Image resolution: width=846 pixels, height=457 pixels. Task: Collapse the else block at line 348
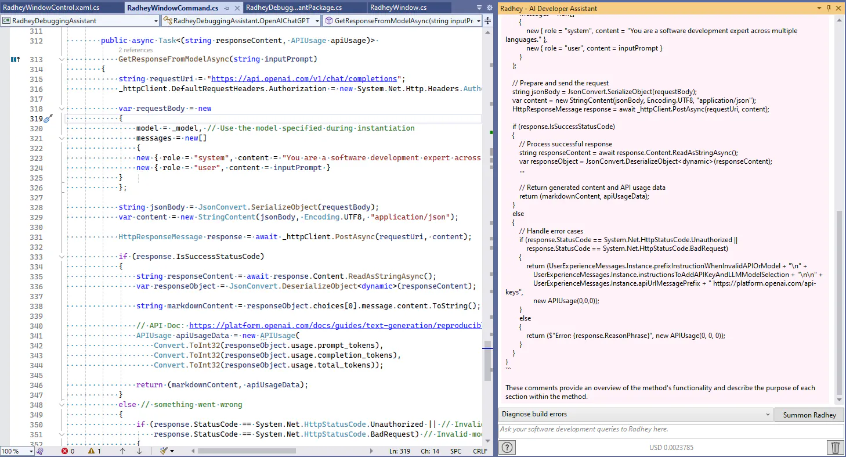[x=62, y=405]
